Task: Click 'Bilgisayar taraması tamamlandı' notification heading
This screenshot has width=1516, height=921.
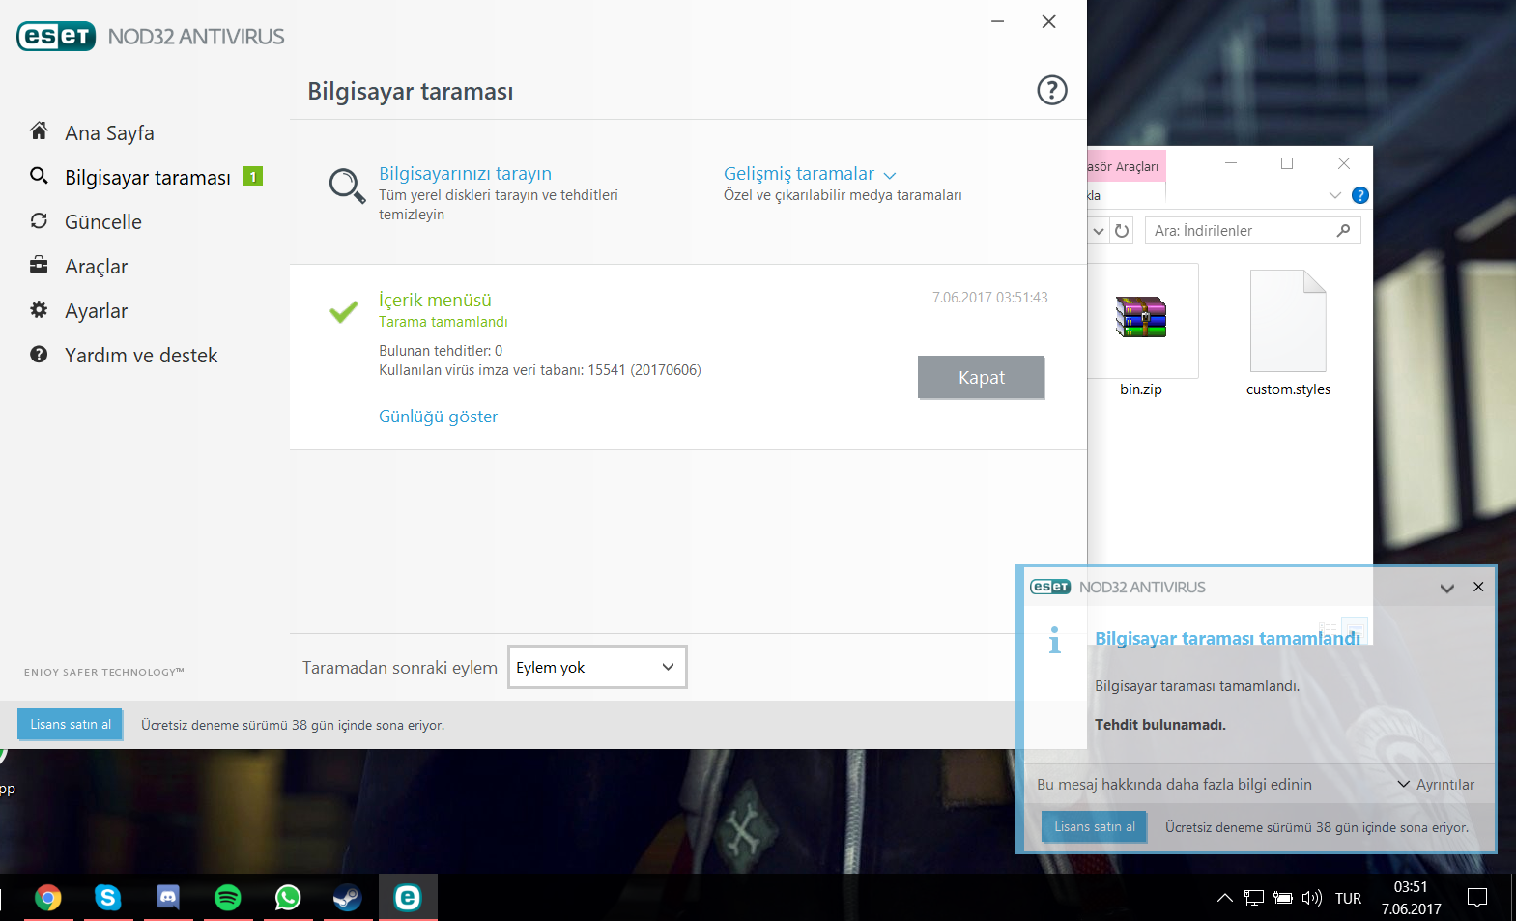Action: point(1227,638)
